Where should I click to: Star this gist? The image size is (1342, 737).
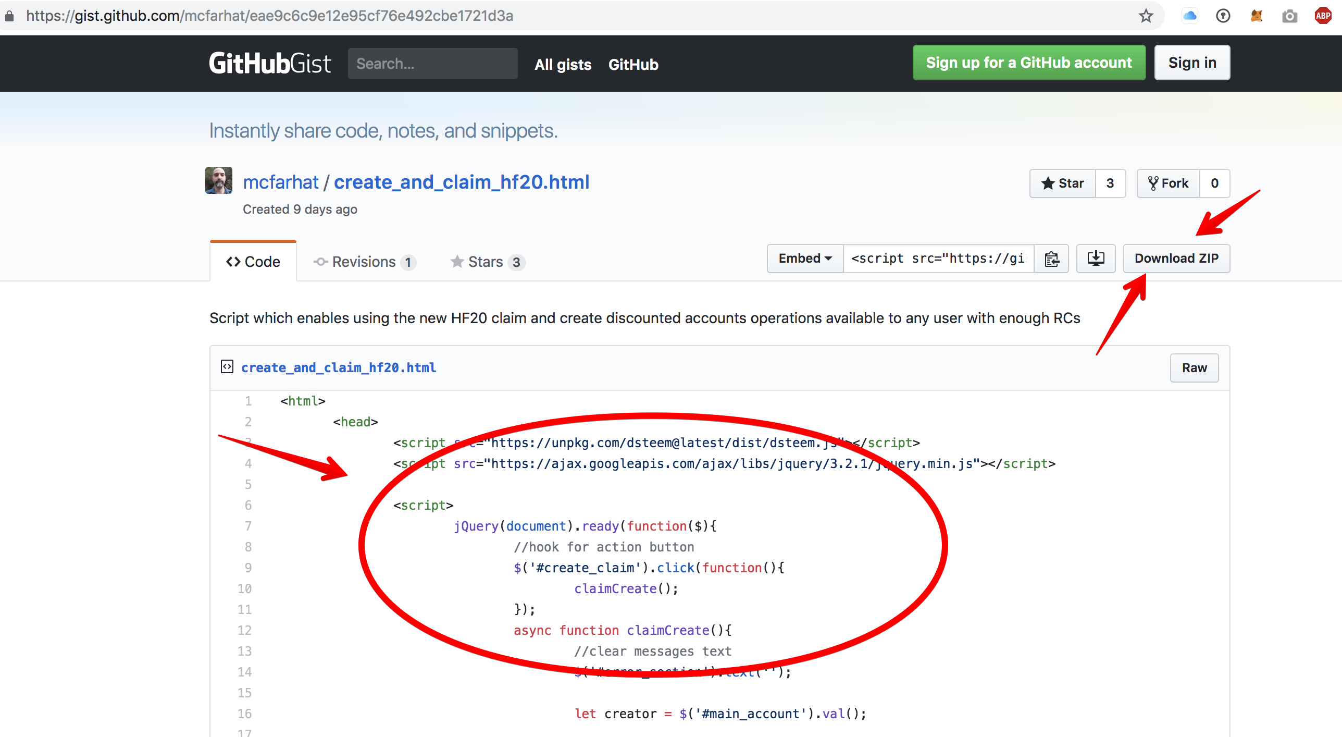[1063, 183]
